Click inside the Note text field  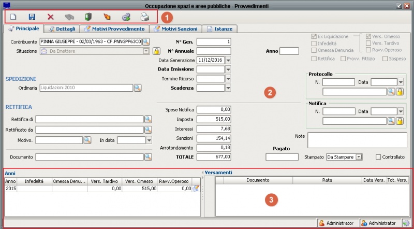click(x=357, y=140)
